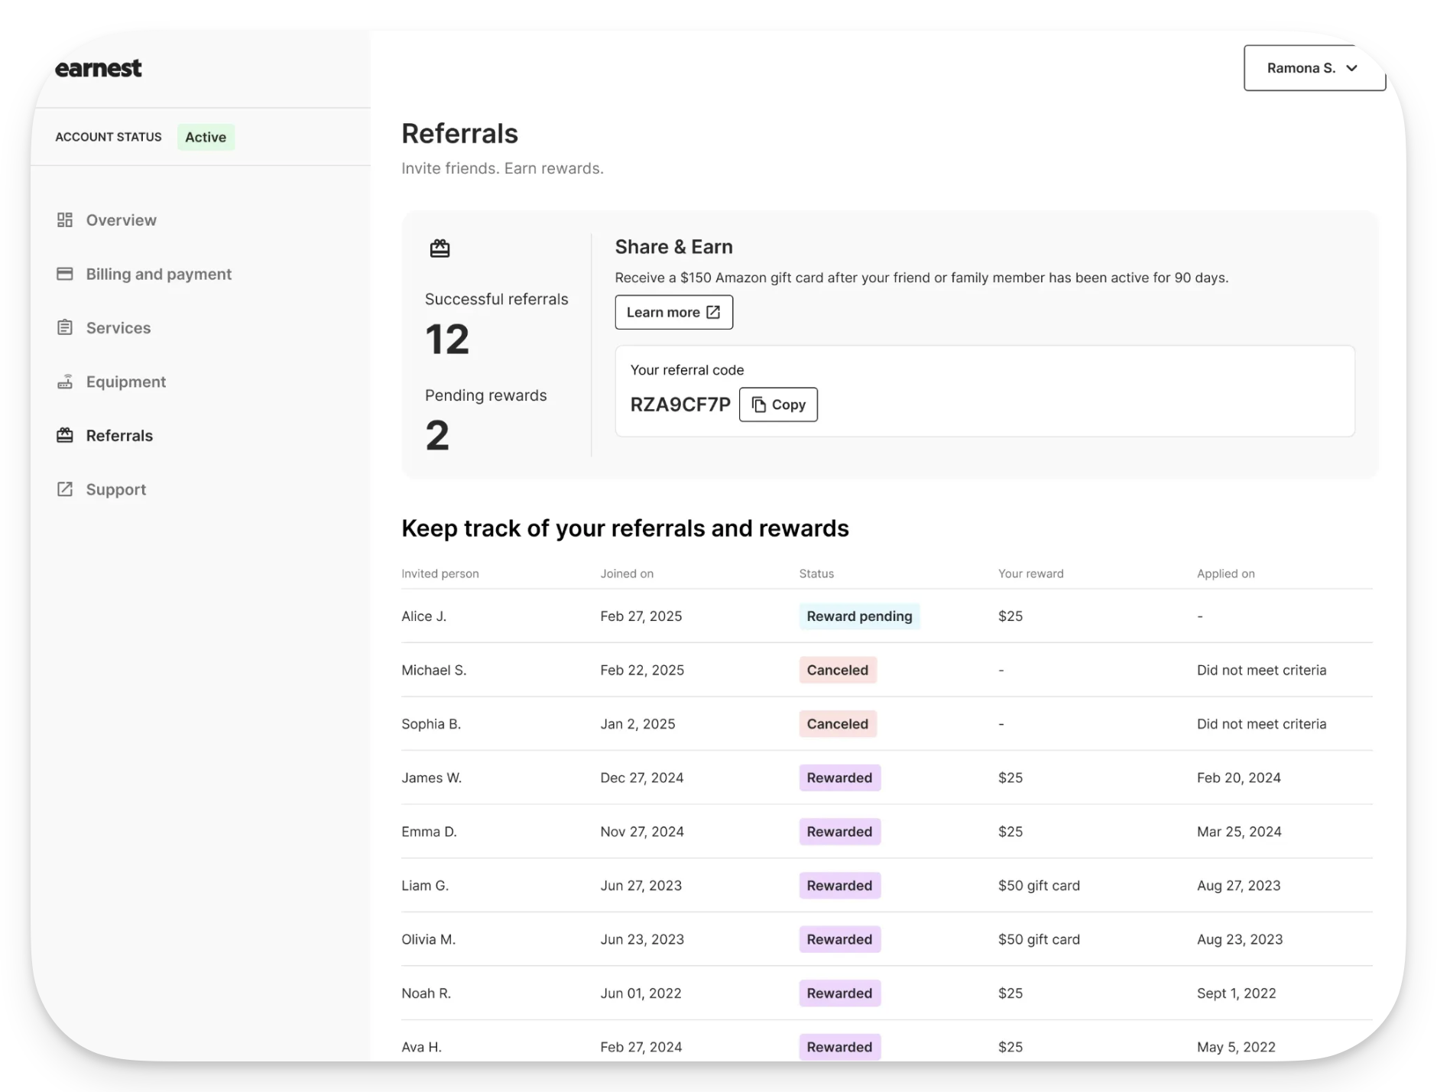This screenshot has height=1092, width=1437.
Task: Click the Reward pending badge for Alice J.
Action: [859, 616]
